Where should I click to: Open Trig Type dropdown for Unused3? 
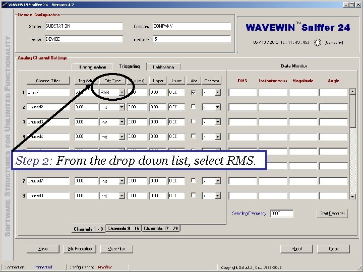pos(122,122)
